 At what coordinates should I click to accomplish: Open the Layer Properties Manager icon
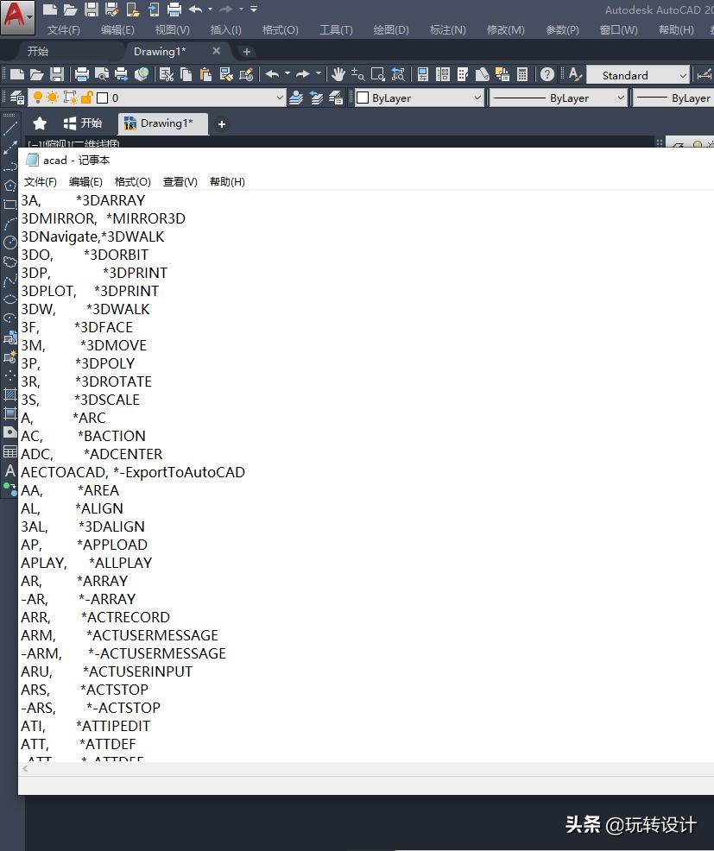16,98
